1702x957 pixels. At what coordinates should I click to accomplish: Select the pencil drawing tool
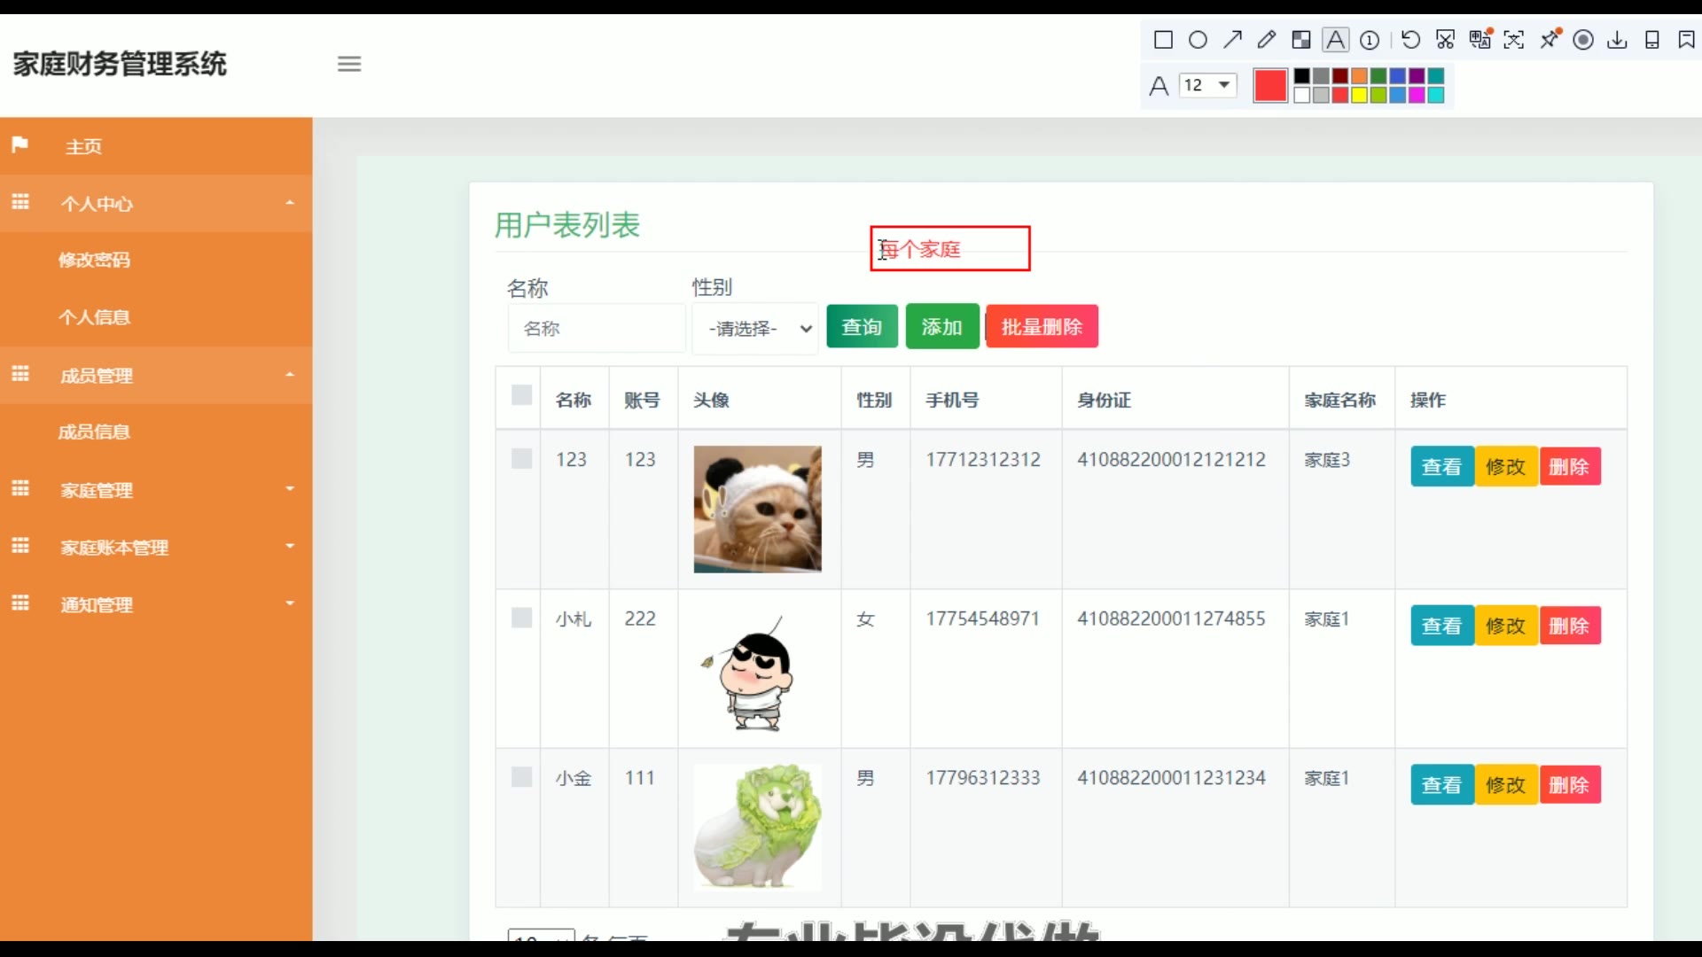point(1267,40)
